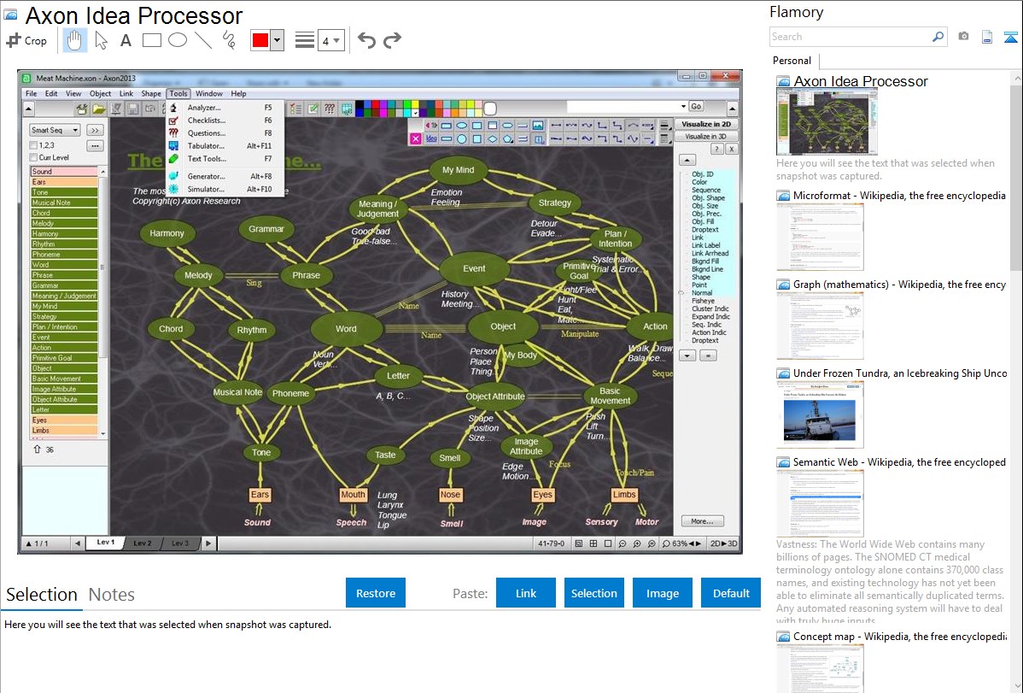This screenshot has width=1023, height=693.
Task: Open the Tools menu in Axon
Action: pyautogui.click(x=178, y=93)
